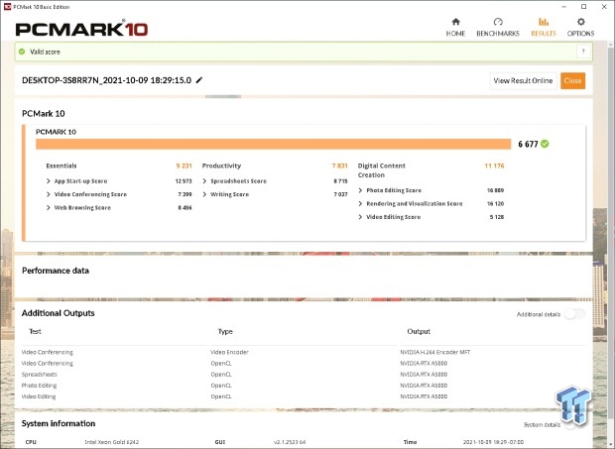Screen dimensions: 615x449
Task: Click the orange Close button
Action: 572,80
